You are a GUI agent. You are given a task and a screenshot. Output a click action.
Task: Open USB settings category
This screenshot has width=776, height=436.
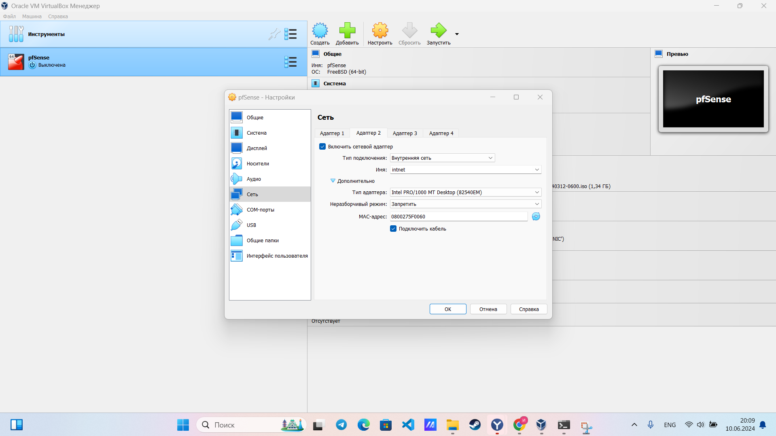click(x=270, y=225)
